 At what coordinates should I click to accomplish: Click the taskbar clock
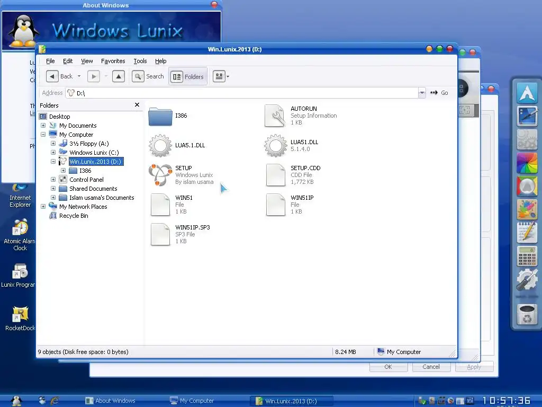click(507, 401)
